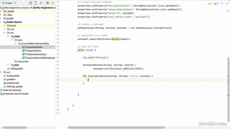The width and height of the screenshot is (230, 129).
Task: Select the gradlew.bat file
Action: tap(13, 83)
